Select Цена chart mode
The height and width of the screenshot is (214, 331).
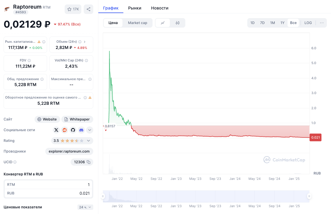[x=113, y=23]
